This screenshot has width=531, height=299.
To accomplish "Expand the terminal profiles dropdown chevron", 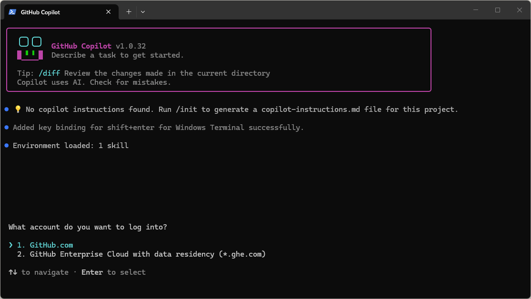I will click(x=142, y=12).
